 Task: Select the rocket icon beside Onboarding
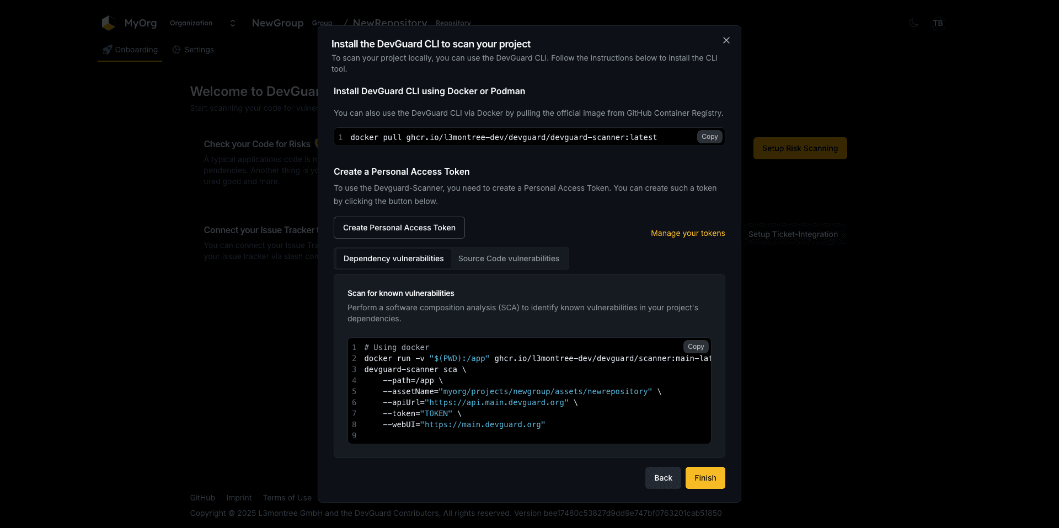106,50
